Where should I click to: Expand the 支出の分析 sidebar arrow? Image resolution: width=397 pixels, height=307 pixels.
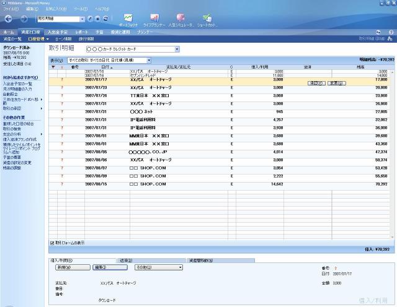(42, 134)
